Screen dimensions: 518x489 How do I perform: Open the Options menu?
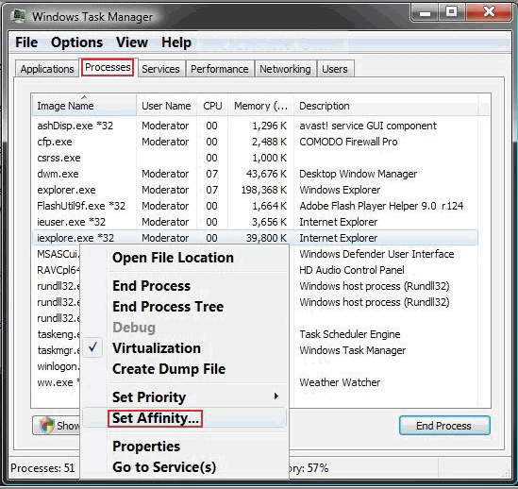coord(76,42)
